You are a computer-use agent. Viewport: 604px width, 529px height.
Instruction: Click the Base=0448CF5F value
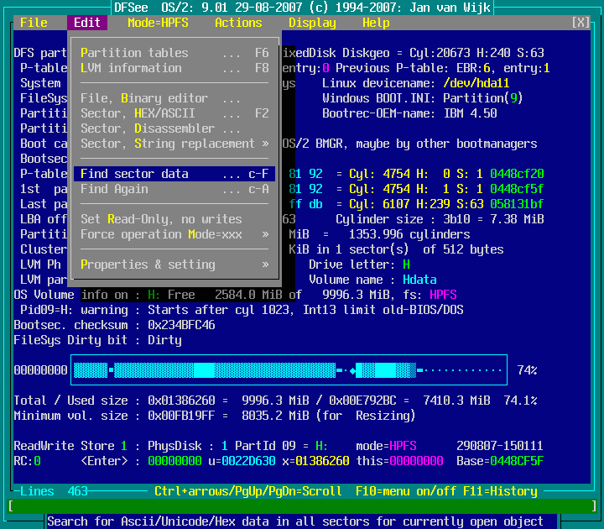coord(500,461)
